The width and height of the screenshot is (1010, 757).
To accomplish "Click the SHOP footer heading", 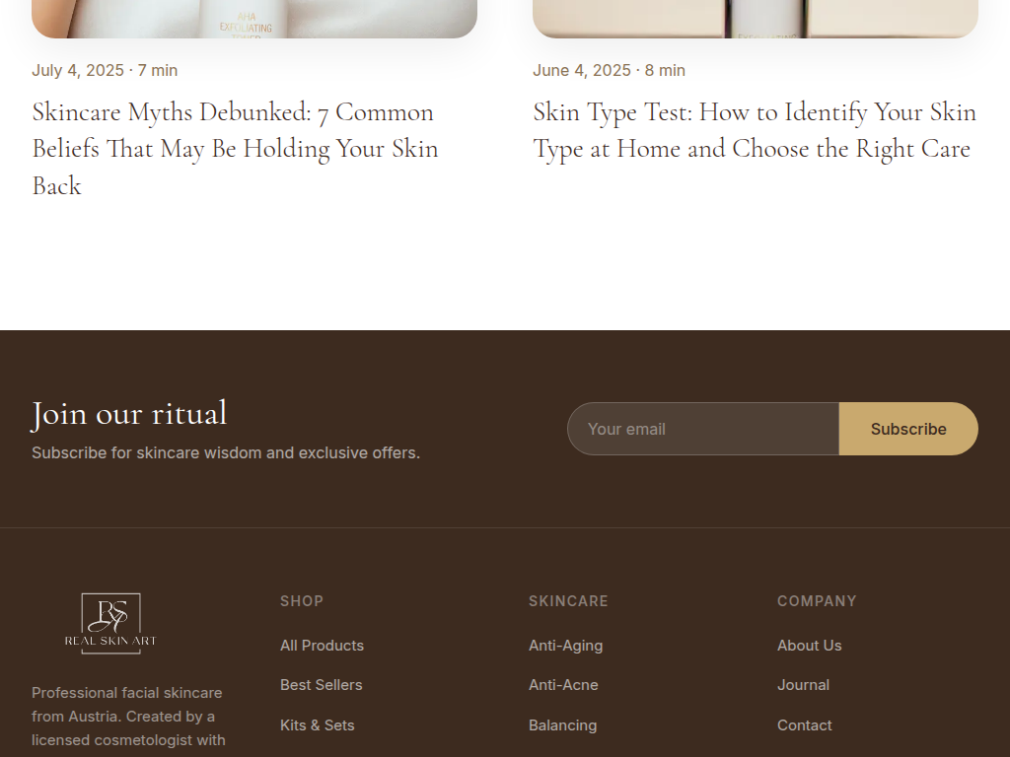I will coord(302,600).
